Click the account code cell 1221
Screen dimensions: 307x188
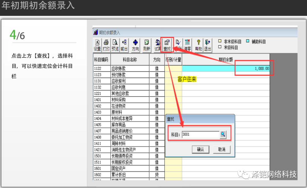102,94
